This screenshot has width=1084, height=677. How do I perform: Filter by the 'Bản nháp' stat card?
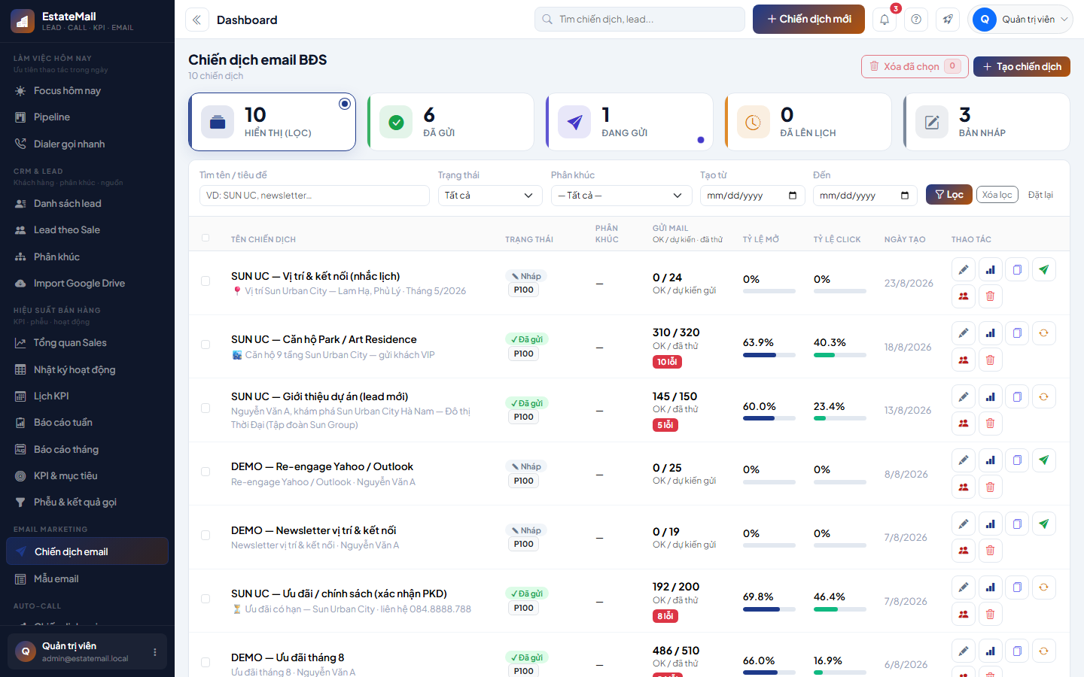(x=986, y=122)
